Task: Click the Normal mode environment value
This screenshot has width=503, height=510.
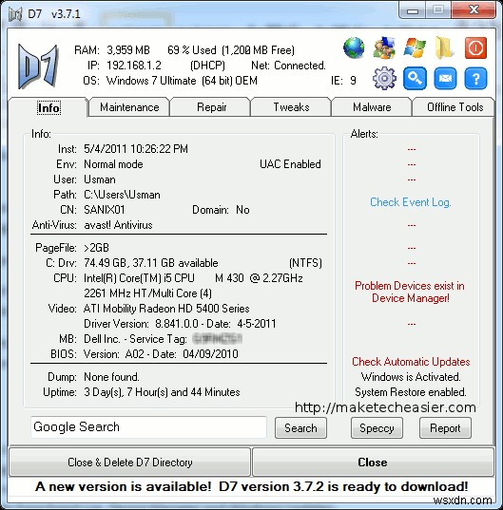Action: [x=113, y=164]
